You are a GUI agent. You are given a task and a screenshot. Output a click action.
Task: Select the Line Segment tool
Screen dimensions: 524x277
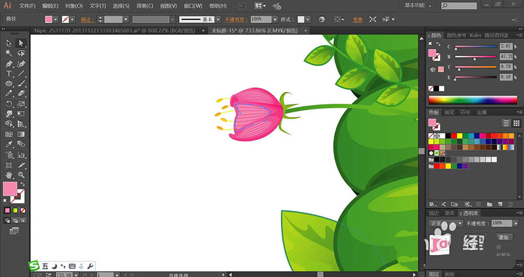21,73
